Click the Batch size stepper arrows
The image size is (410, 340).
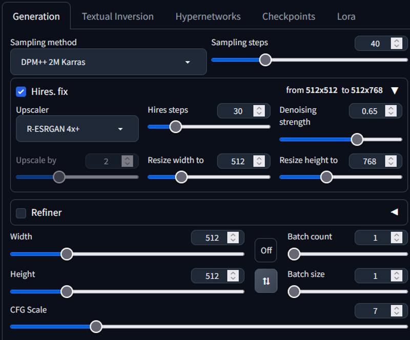click(x=396, y=276)
